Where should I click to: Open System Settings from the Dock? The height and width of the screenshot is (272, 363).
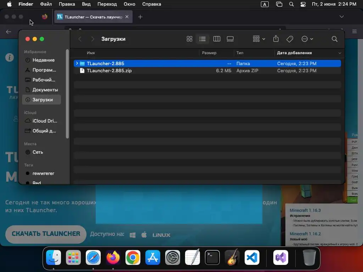tap(173, 257)
